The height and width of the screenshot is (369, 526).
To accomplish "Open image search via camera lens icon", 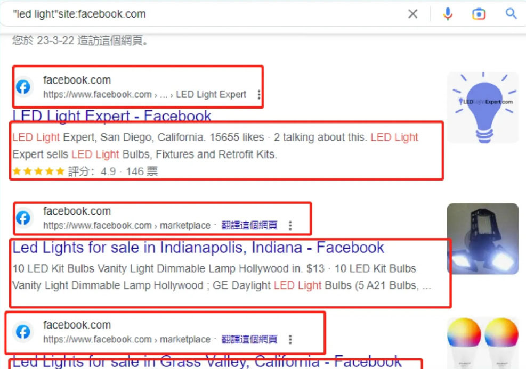I will (x=479, y=14).
